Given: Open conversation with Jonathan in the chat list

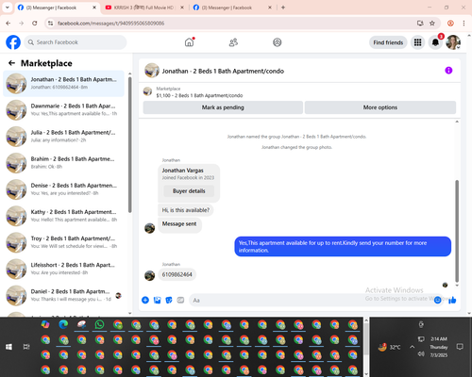Looking at the screenshot, I should click(x=63, y=83).
